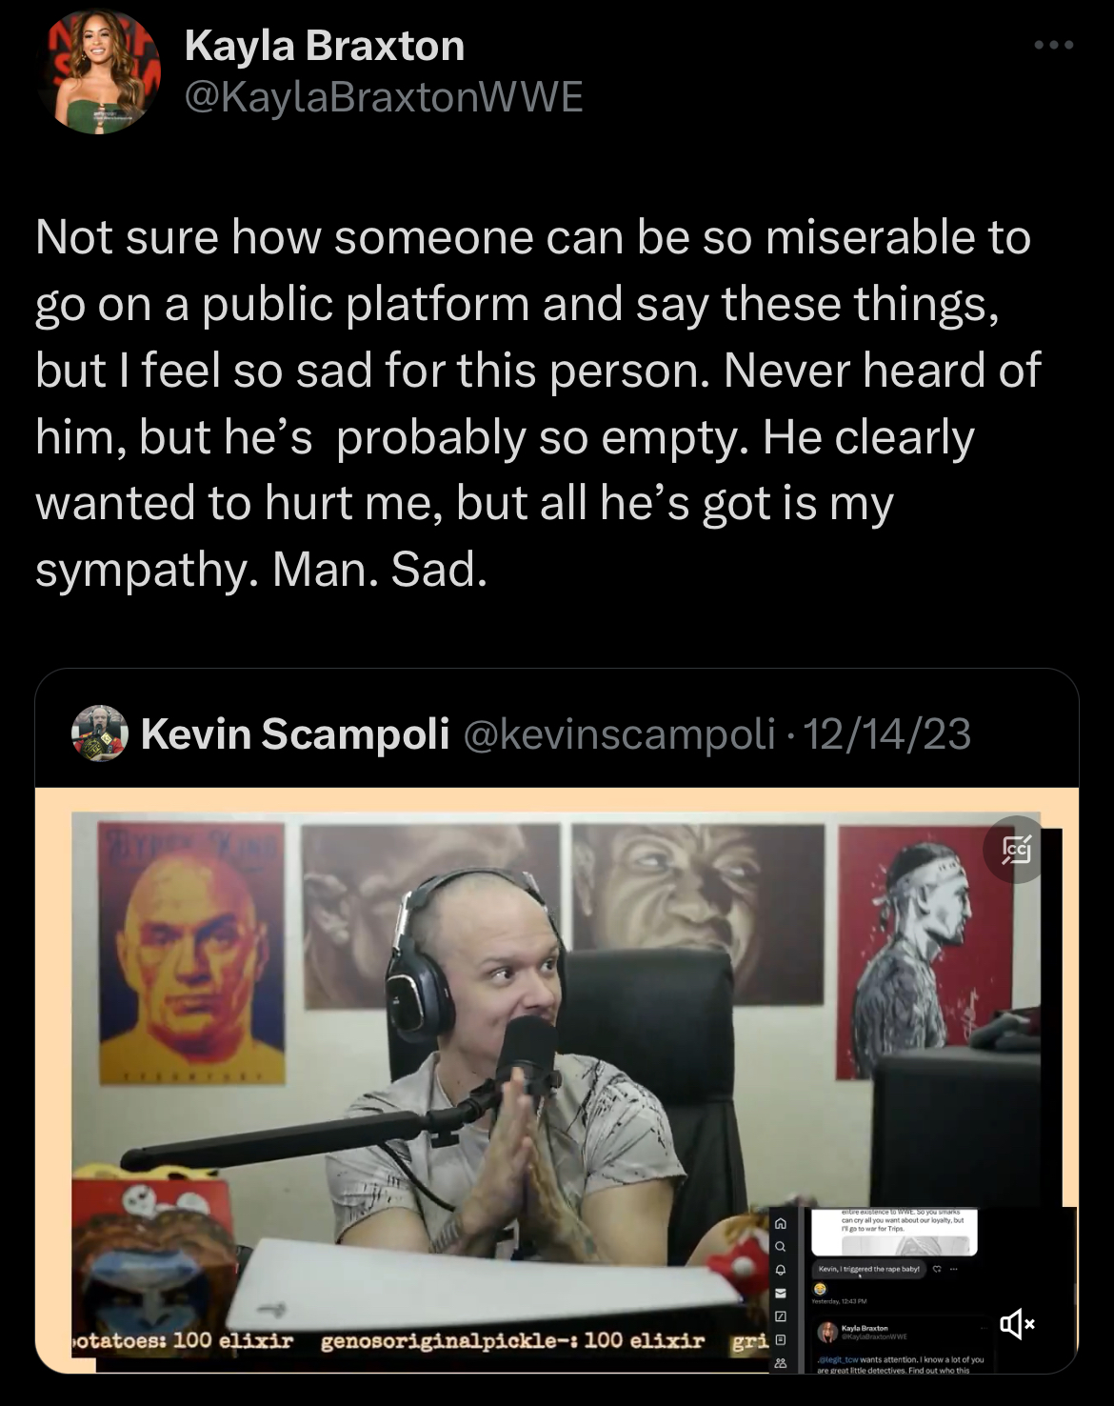The height and width of the screenshot is (1406, 1114).
Task: Click the communities people icon in sidebar
Action: (x=781, y=1363)
